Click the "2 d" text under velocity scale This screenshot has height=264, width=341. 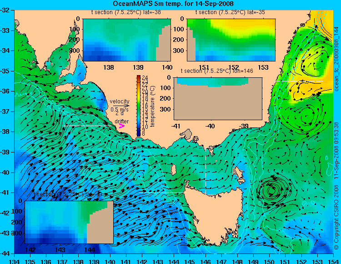coord(120,113)
